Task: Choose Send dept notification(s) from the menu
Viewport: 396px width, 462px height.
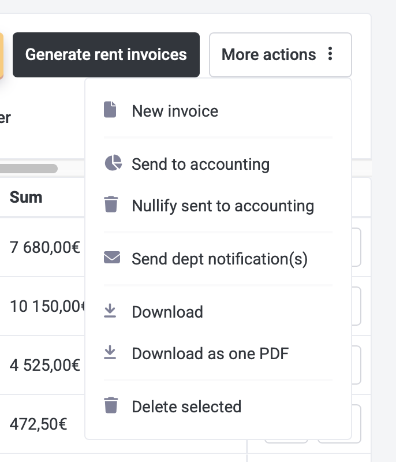Action: tap(219, 259)
